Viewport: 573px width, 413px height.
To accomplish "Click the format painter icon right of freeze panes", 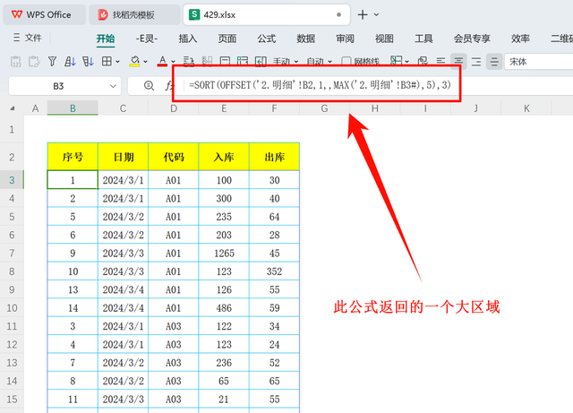I will click(x=423, y=62).
